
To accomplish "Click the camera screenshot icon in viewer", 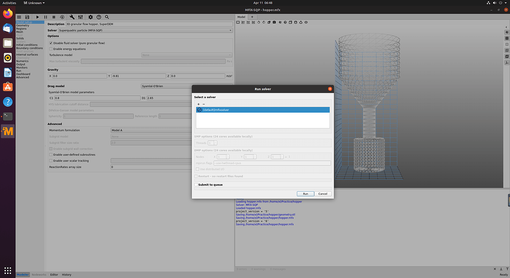I will [x=274, y=23].
